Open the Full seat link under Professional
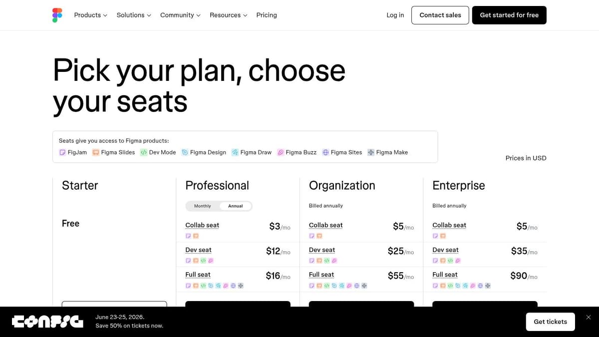 tap(198, 274)
